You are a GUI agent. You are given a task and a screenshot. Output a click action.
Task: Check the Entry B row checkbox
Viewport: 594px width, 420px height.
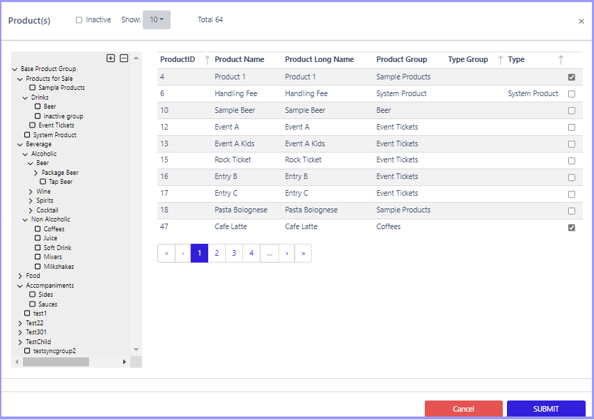click(572, 178)
